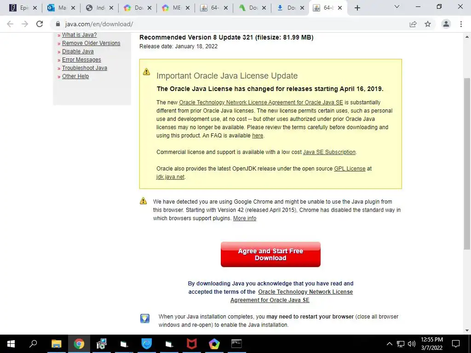Open the notification center icon
The image size is (471, 353).
pos(456,344)
